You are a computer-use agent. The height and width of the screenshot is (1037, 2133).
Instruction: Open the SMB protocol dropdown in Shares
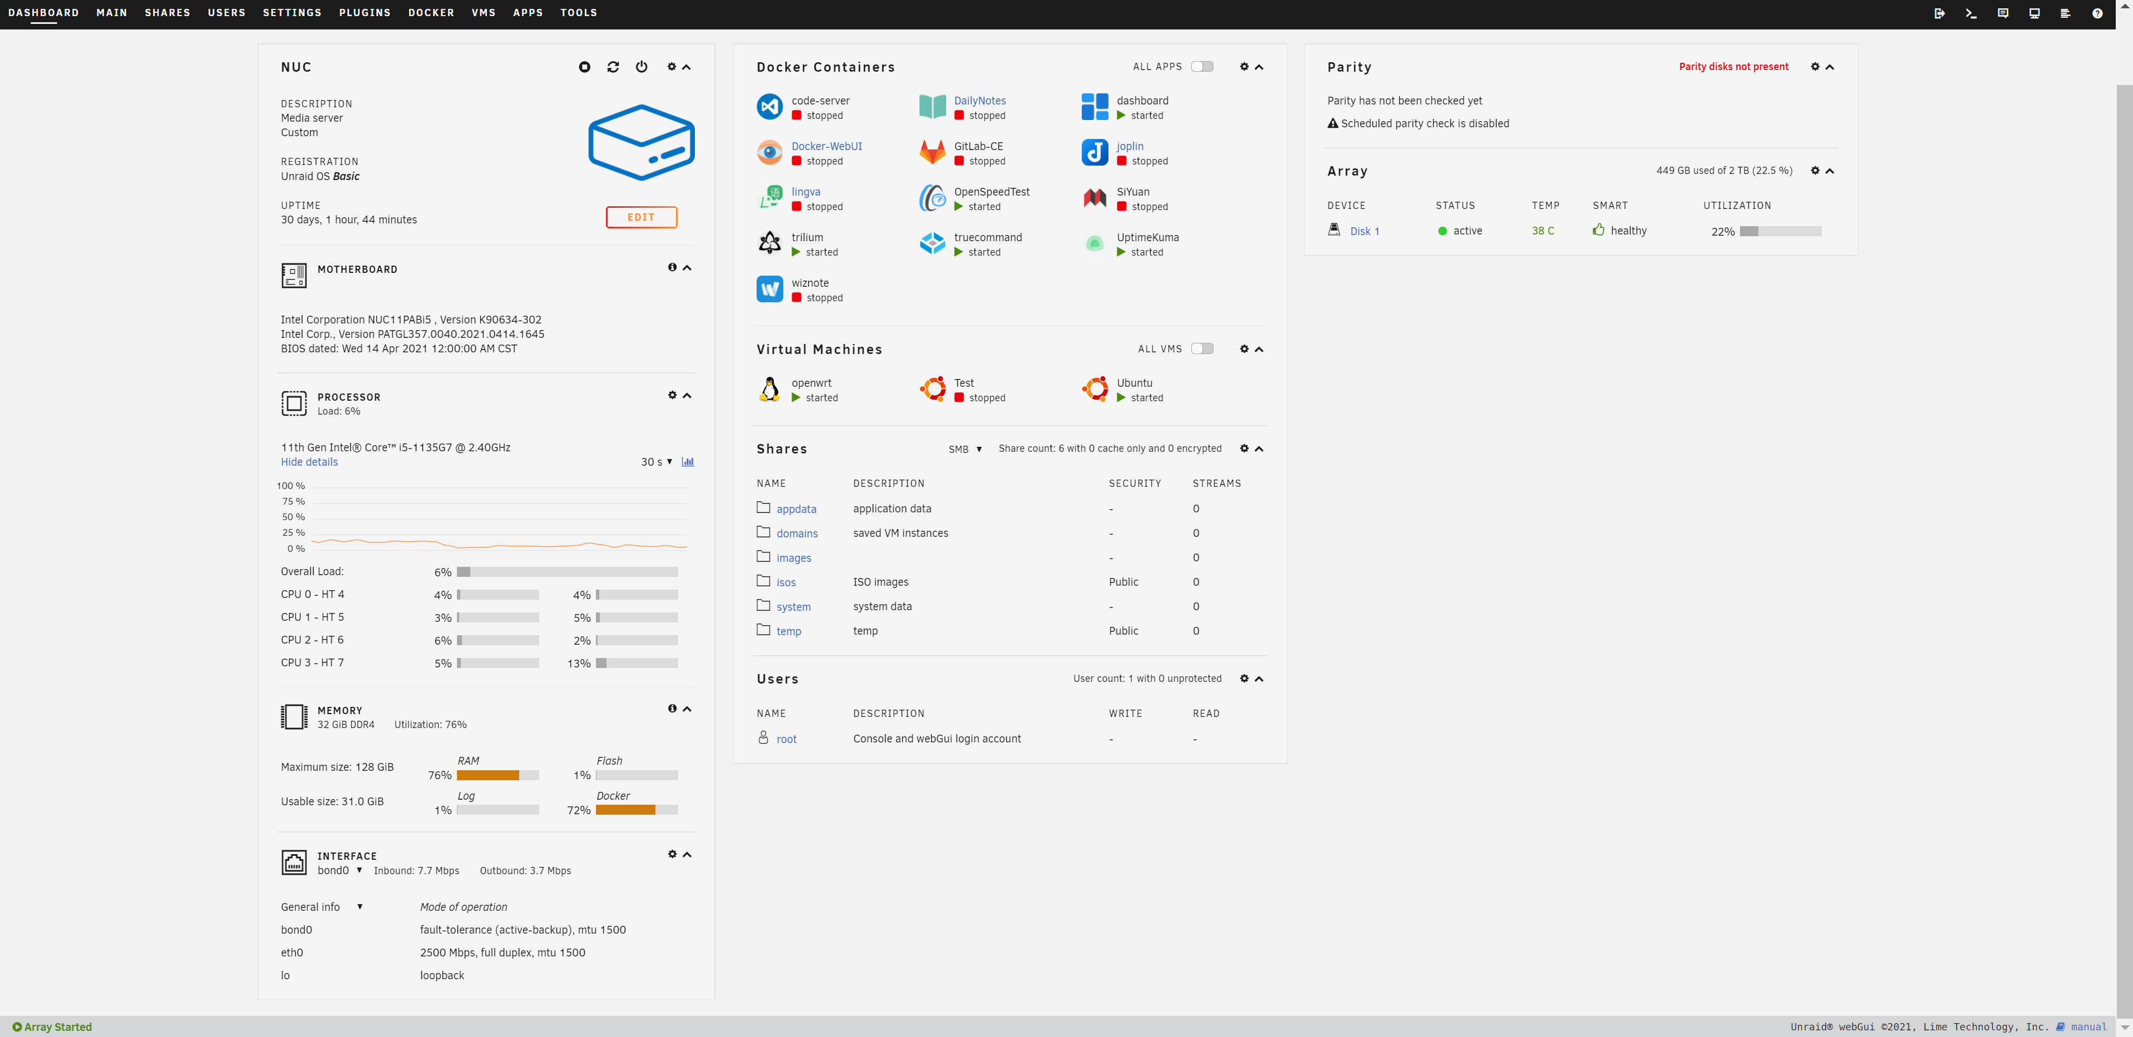pos(964,448)
